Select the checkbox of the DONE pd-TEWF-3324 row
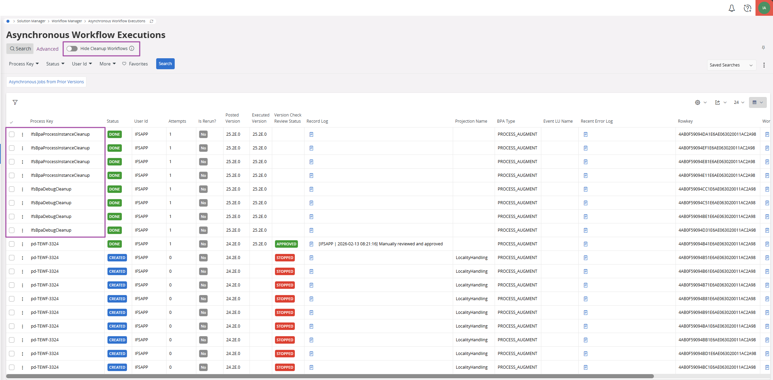Viewport: 773px width, 380px height. pyautogui.click(x=12, y=244)
